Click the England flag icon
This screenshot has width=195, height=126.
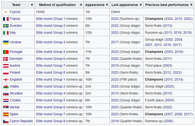coord(5,80)
